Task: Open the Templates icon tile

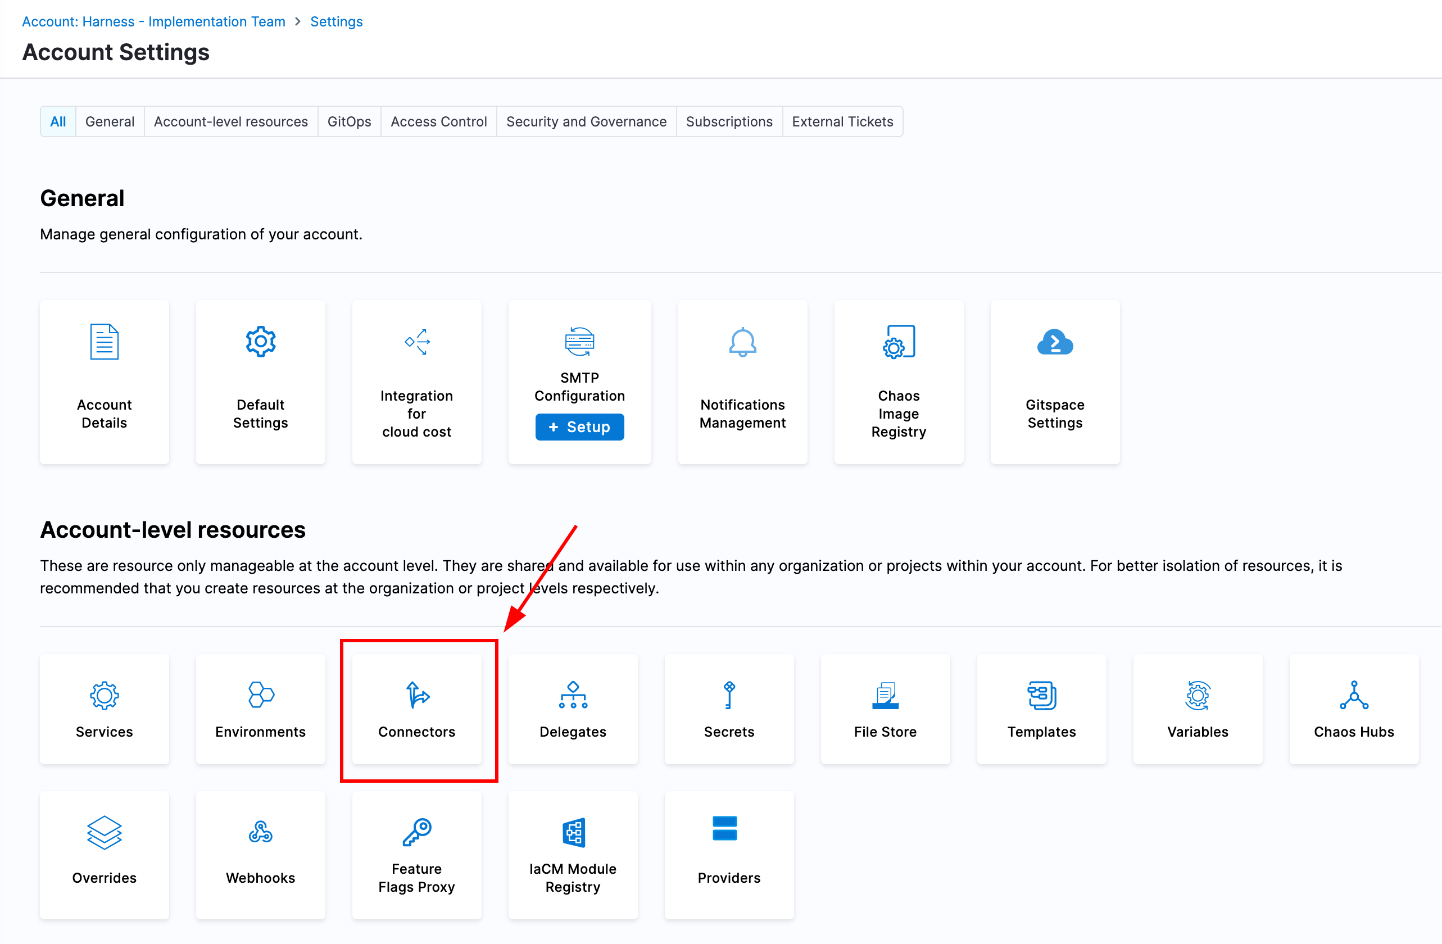Action: (x=1041, y=695)
